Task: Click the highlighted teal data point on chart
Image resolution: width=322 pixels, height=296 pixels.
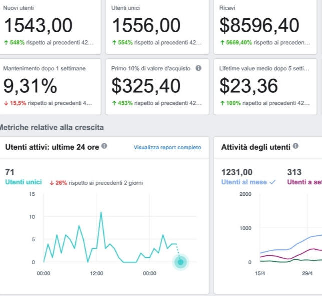Action: click(x=180, y=262)
